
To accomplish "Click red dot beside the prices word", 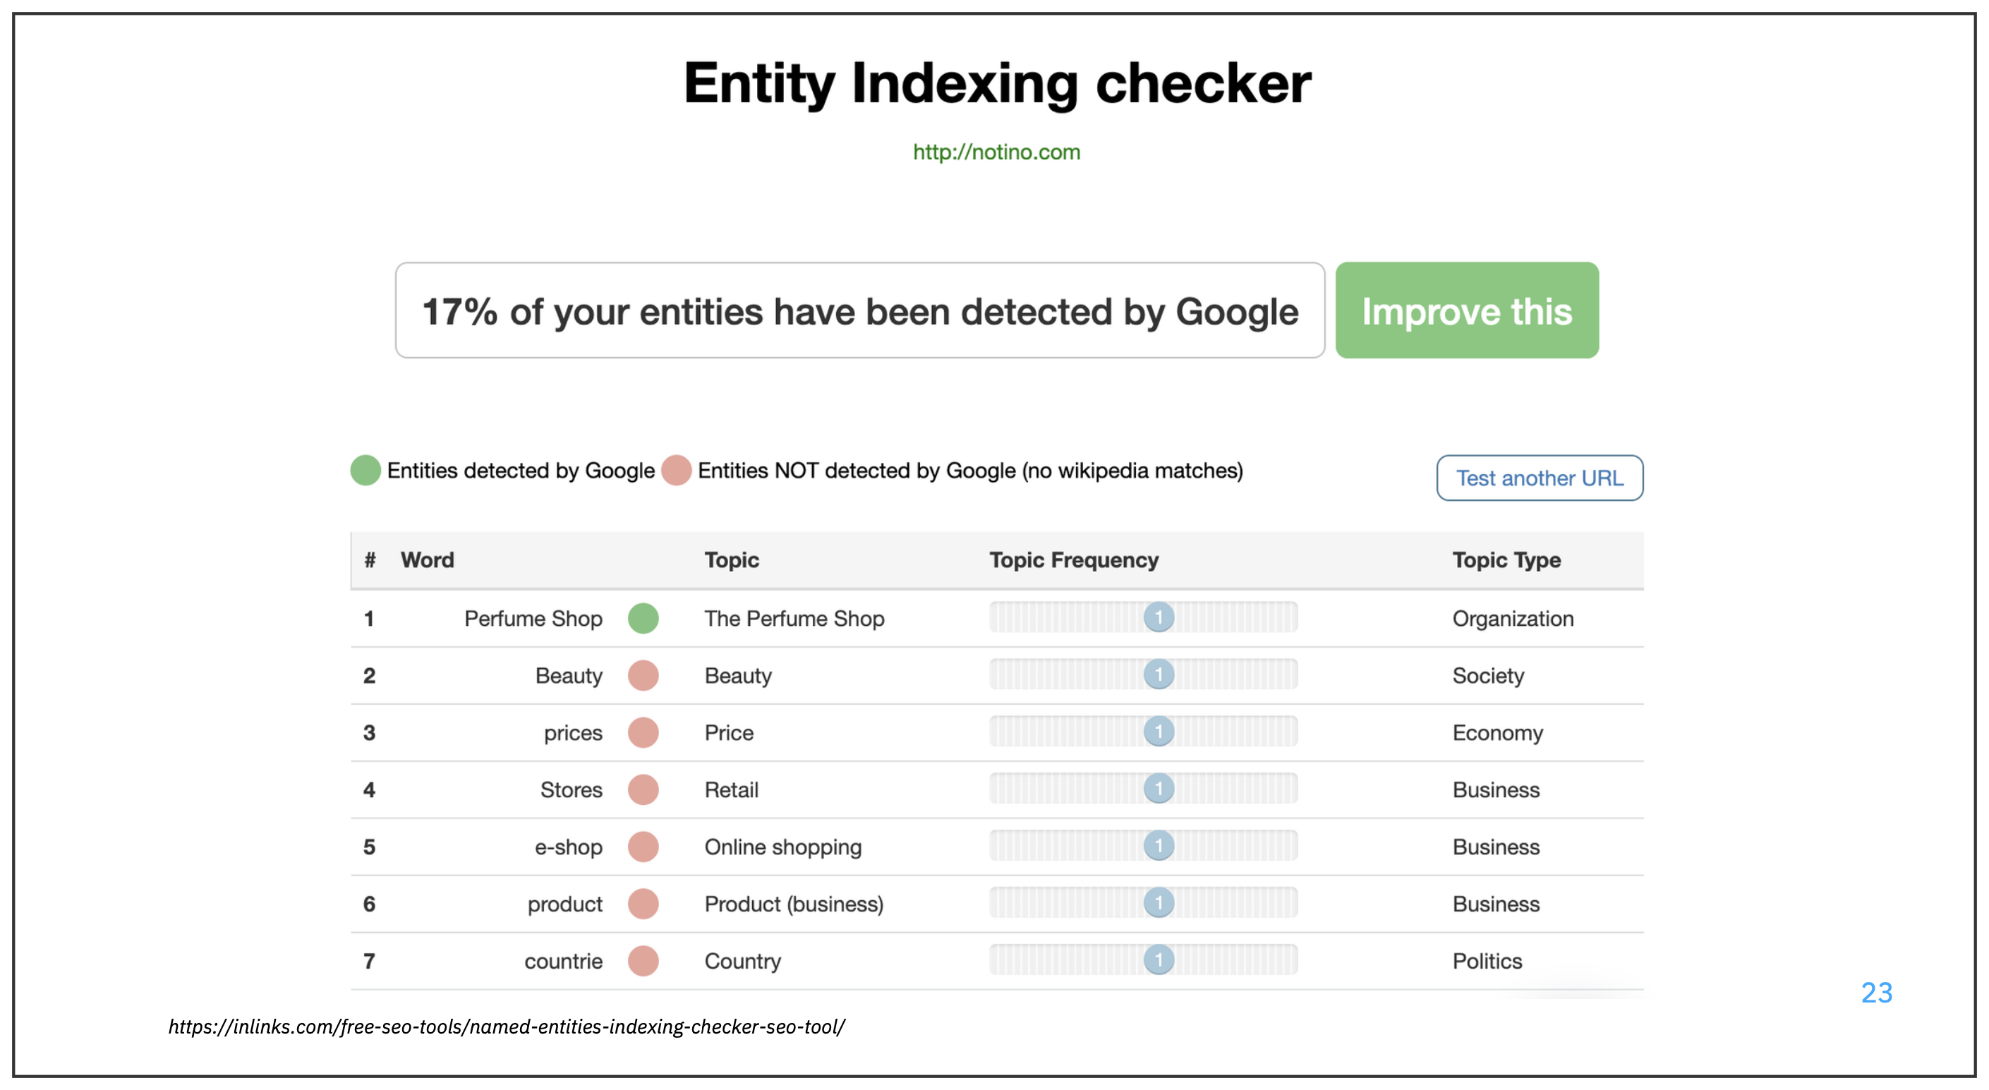I will pyautogui.click(x=642, y=732).
